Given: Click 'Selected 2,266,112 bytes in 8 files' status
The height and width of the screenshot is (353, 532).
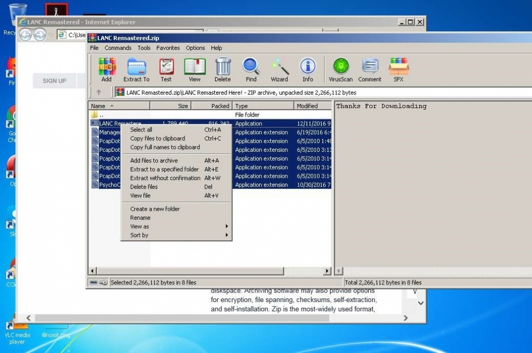Looking at the screenshot, I should 153,282.
